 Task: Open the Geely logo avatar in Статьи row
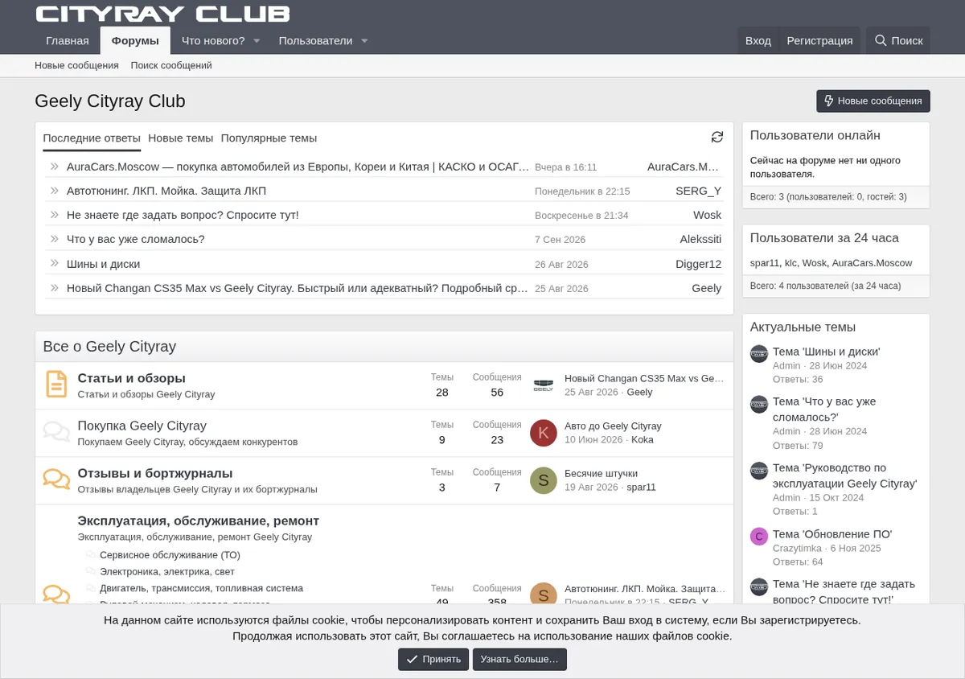coord(544,385)
